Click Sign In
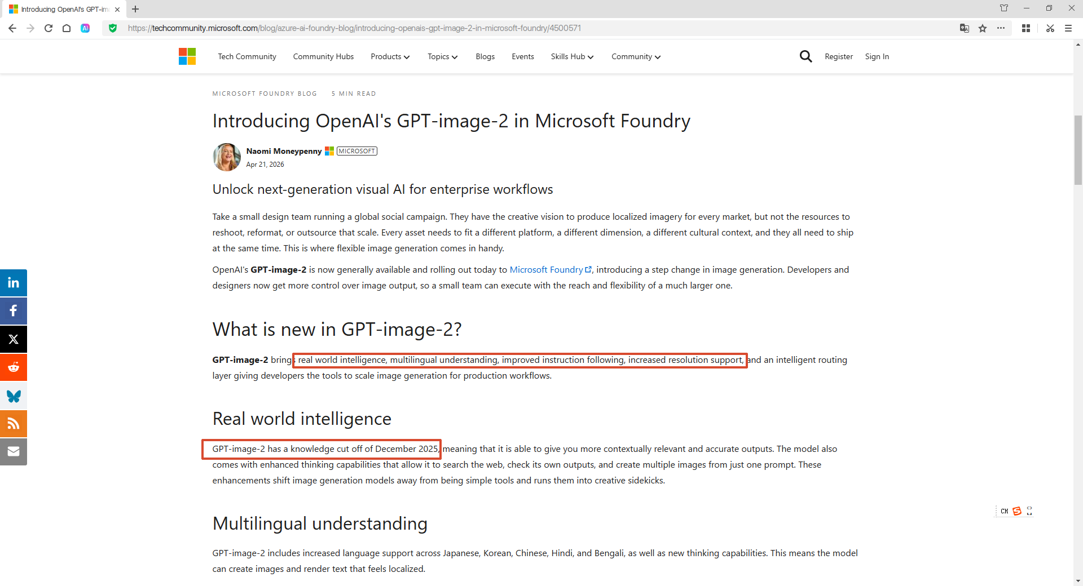The image size is (1083, 586). [x=877, y=56]
